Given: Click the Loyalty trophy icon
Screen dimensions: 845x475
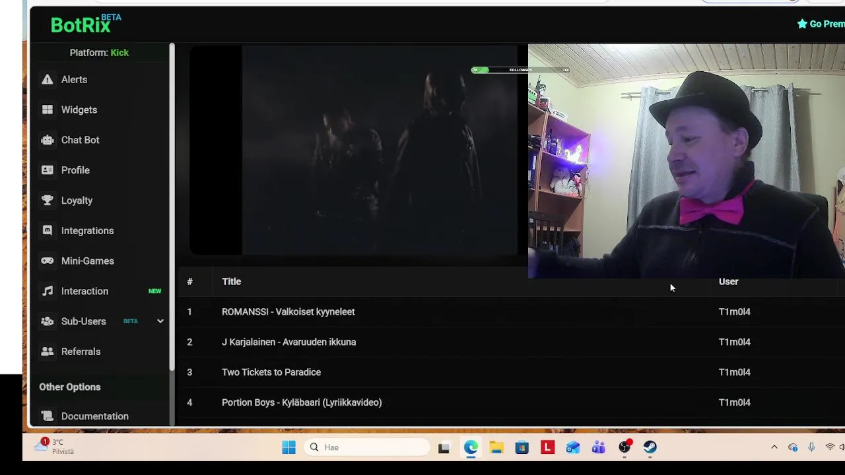Looking at the screenshot, I should 48,201.
